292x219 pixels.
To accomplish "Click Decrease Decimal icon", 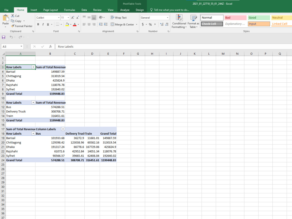I will (167, 25).
